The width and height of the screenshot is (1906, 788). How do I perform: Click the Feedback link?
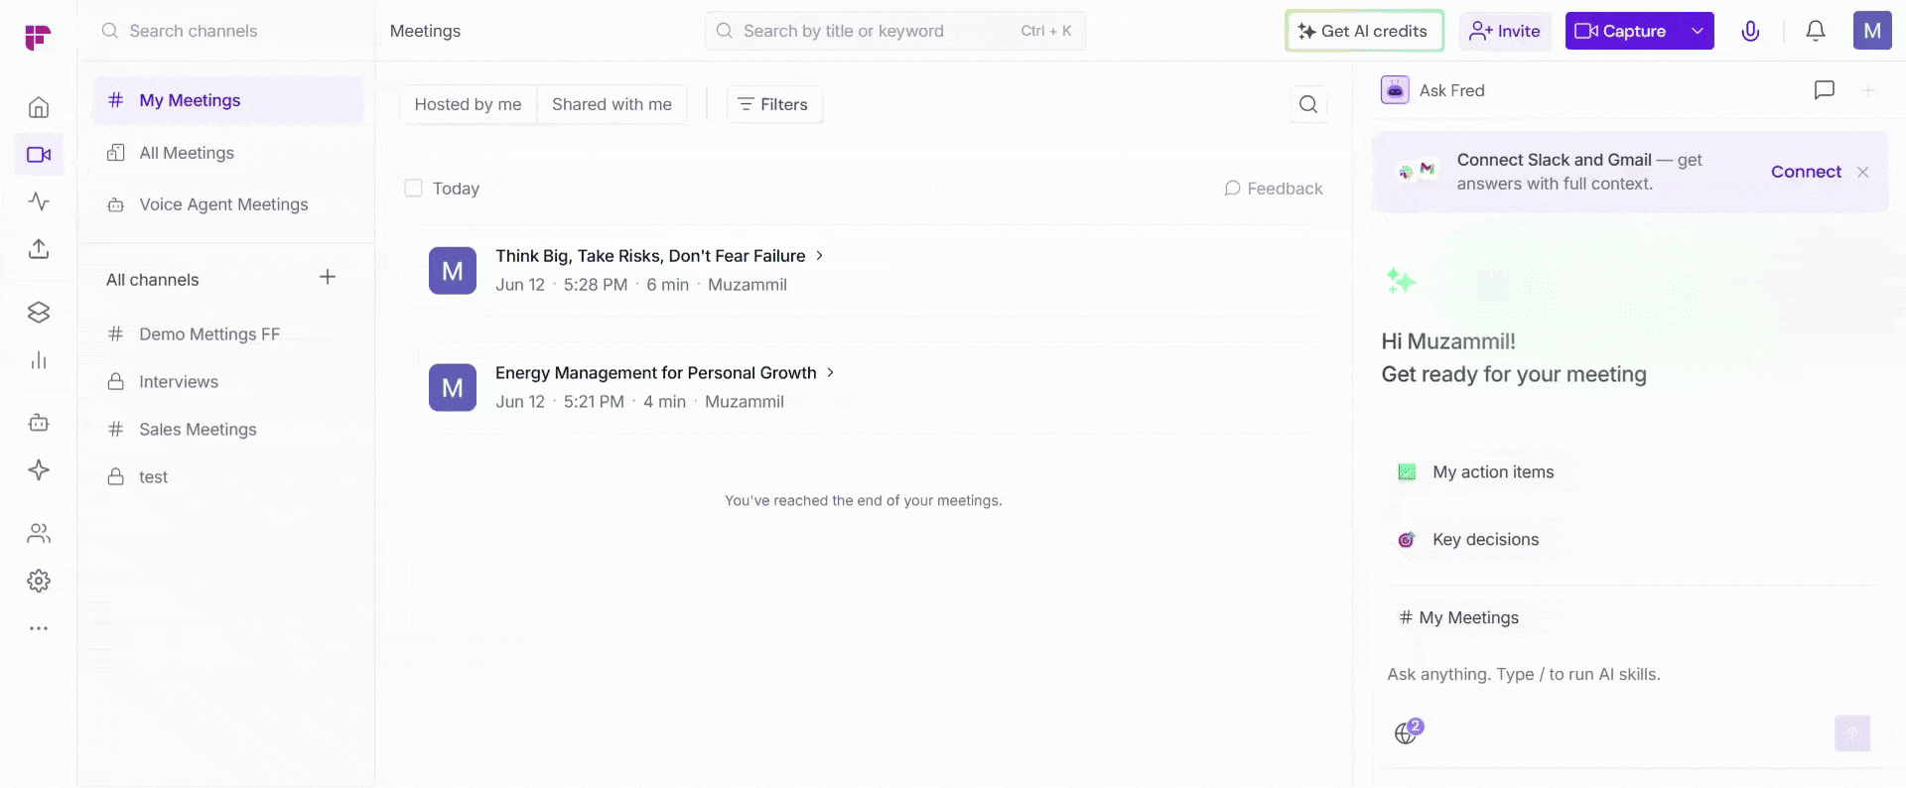[1274, 189]
